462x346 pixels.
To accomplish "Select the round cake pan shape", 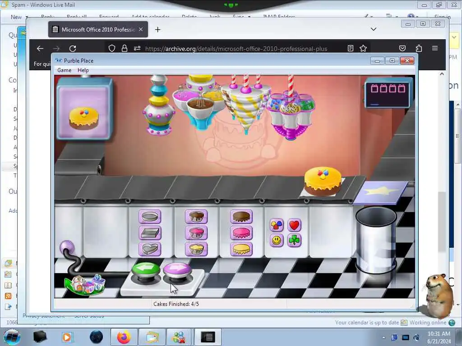I will click(x=150, y=217).
